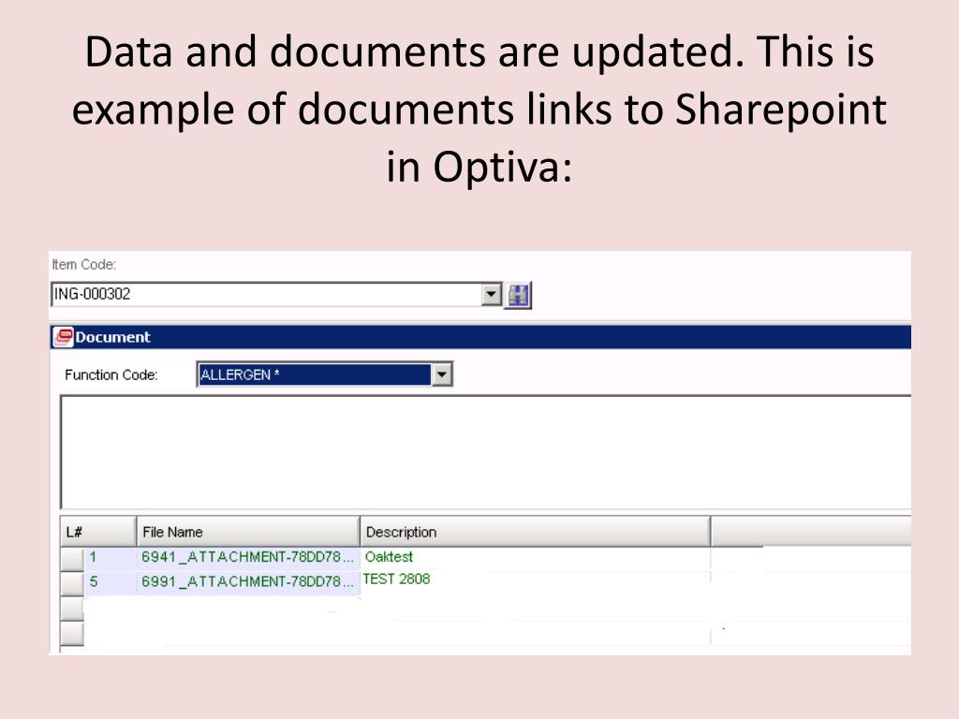The height and width of the screenshot is (719, 959).
Task: Open file 6941_ATTACHMENT-78DD78...
Action: [247, 557]
